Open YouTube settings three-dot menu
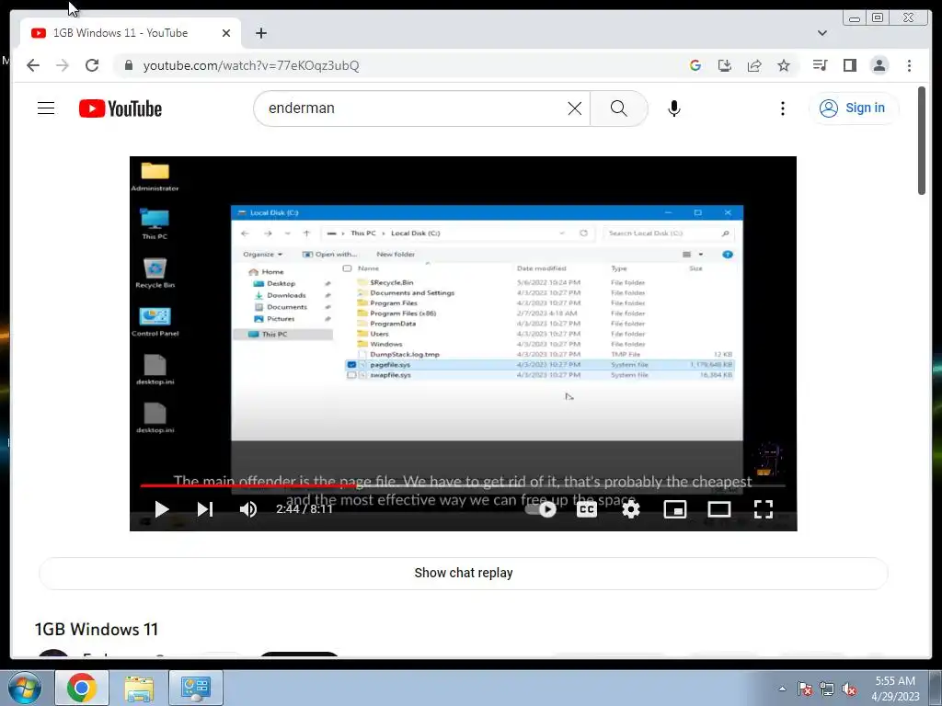Screen dimensions: 942x706 coord(782,108)
